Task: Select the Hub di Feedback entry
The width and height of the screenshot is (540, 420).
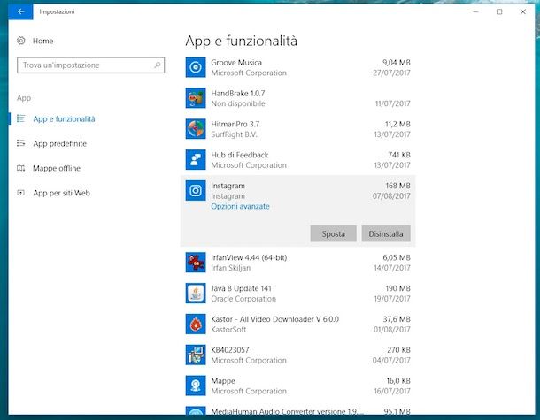Action: [x=298, y=160]
